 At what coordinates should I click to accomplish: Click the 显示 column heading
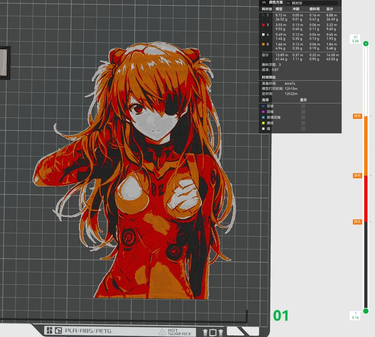pos(303,100)
